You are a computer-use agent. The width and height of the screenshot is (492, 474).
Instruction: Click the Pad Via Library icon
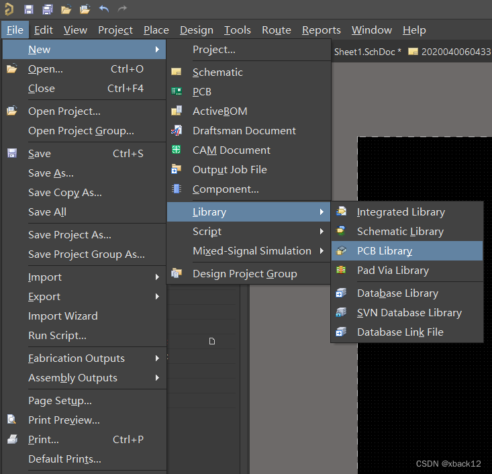point(341,270)
